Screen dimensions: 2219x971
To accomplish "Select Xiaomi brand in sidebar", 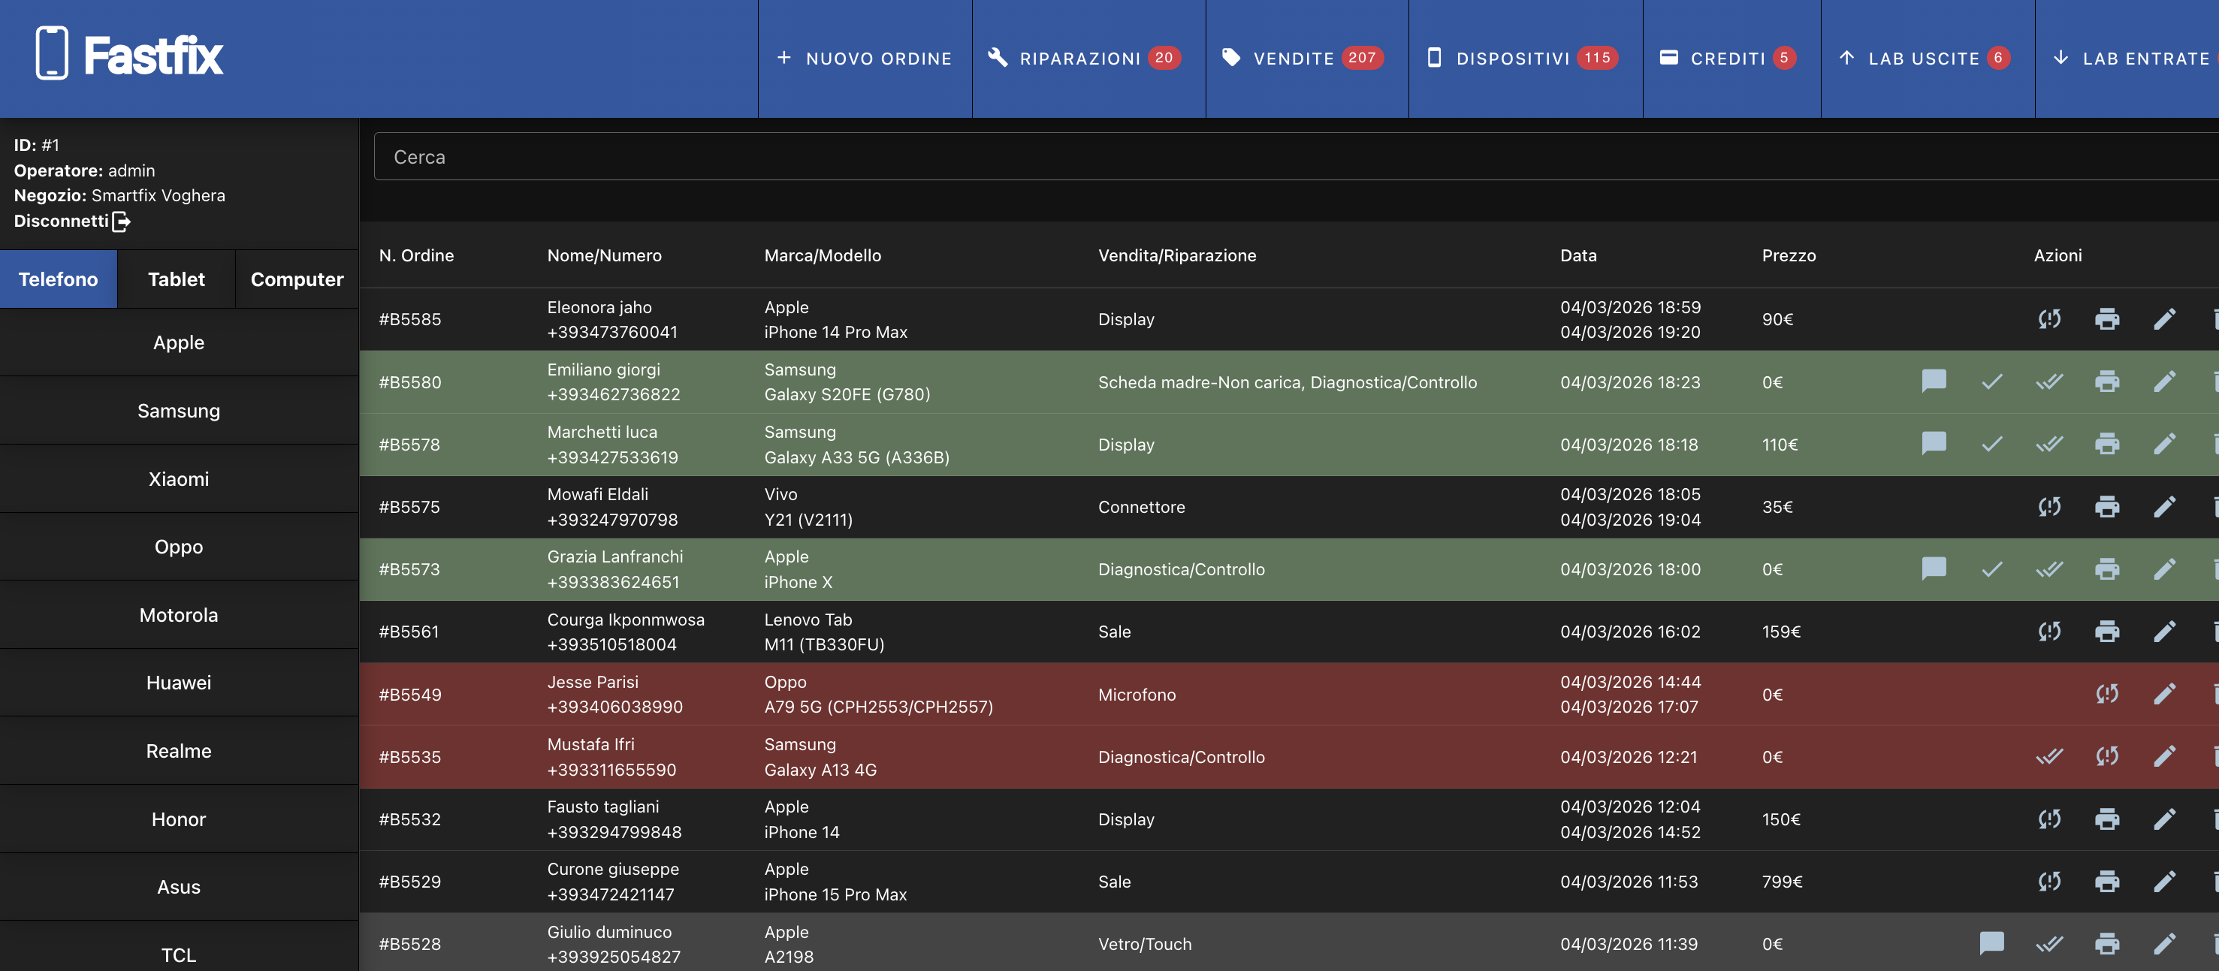I will (x=178, y=478).
